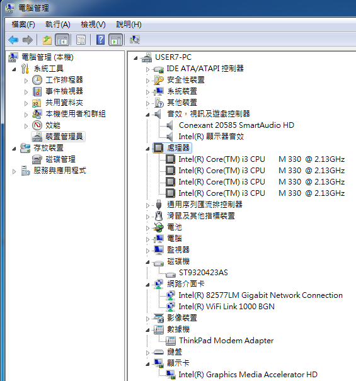Screen dimensions: 356x381
Task: Collapse the 網路介面卡 node arrow
Action: [x=147, y=285]
